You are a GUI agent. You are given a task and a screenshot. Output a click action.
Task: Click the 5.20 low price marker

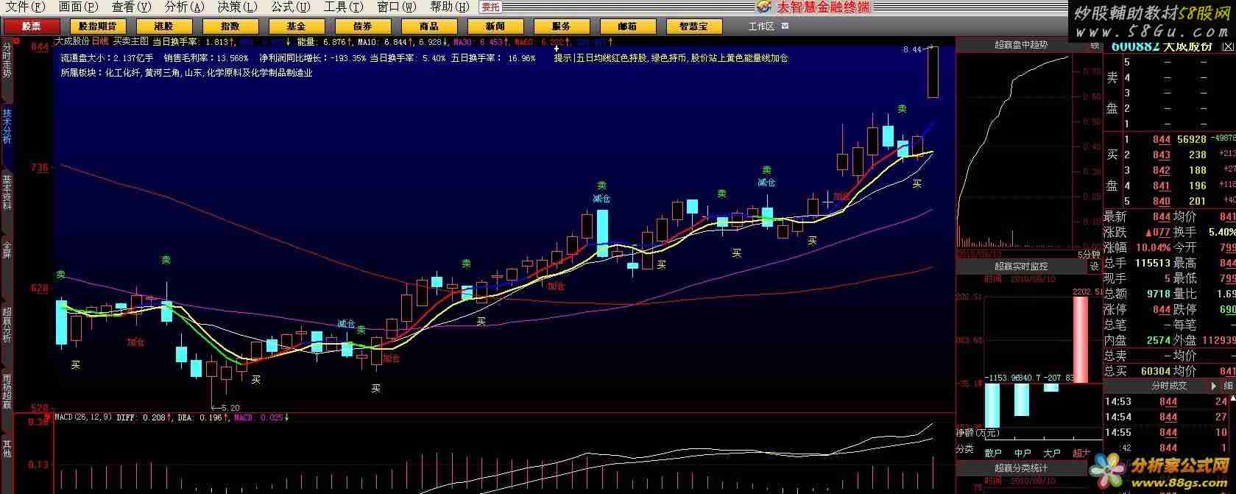(x=230, y=408)
